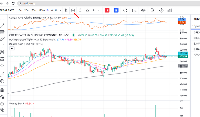Screen dimensions: 200x117
Task: Go forward in browser history
Action: pyautogui.click(x=7, y=3)
